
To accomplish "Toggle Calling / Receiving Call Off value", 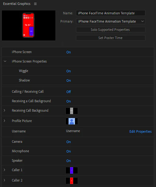I will point(69,92).
